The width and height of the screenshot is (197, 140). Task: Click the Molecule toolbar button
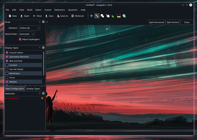(x=78, y=16)
